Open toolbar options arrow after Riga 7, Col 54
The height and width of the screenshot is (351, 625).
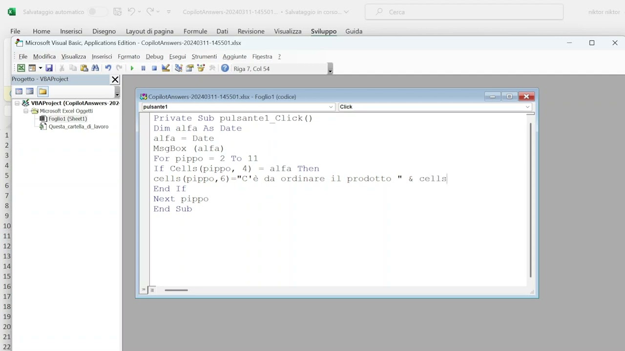pos(330,69)
